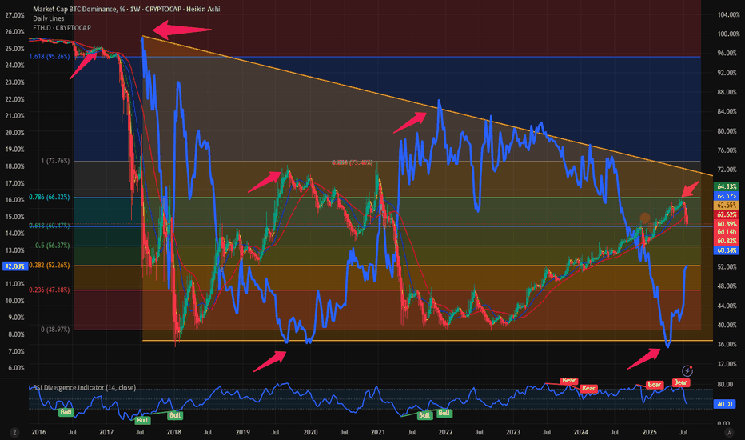
Task: Click the 2018 label on time axis
Action: pyautogui.click(x=174, y=432)
